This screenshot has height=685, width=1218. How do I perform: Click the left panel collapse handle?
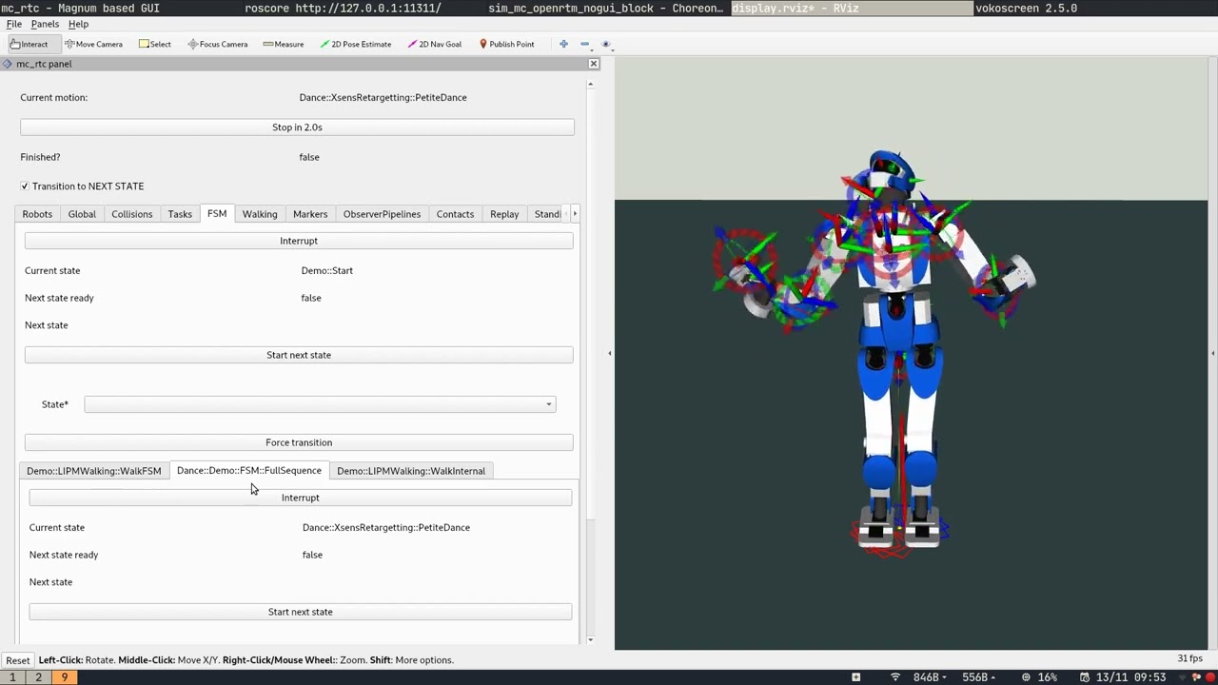[610, 353]
